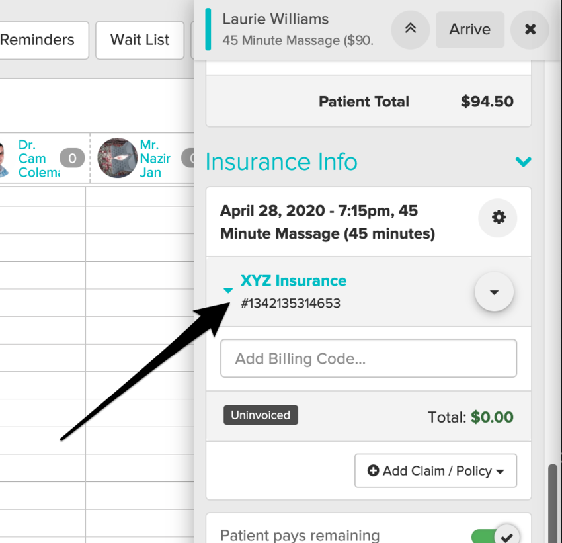562x543 pixels.
Task: Click the teal color bar beside Laurie Williams
Action: pyautogui.click(x=209, y=29)
